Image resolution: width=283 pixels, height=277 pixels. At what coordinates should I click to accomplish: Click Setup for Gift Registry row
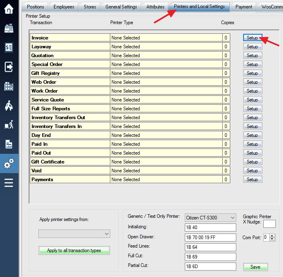coord(252,73)
